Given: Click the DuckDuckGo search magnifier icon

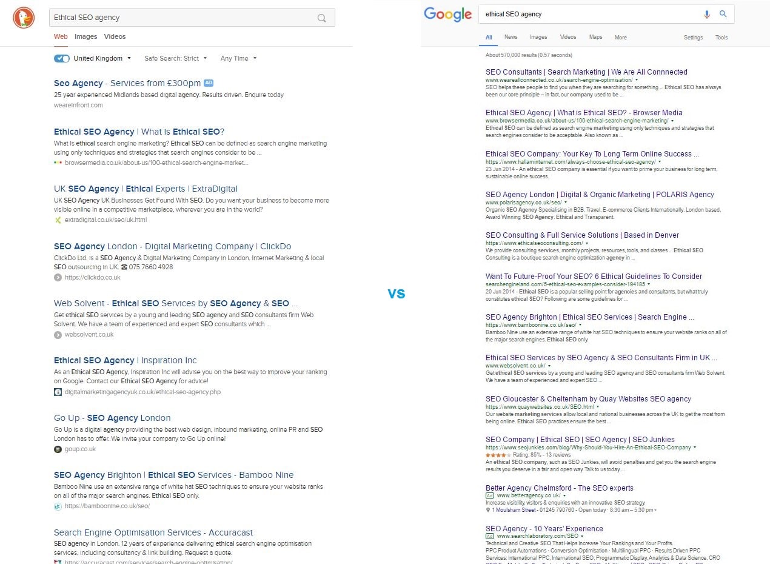Looking at the screenshot, I should pos(322,18).
